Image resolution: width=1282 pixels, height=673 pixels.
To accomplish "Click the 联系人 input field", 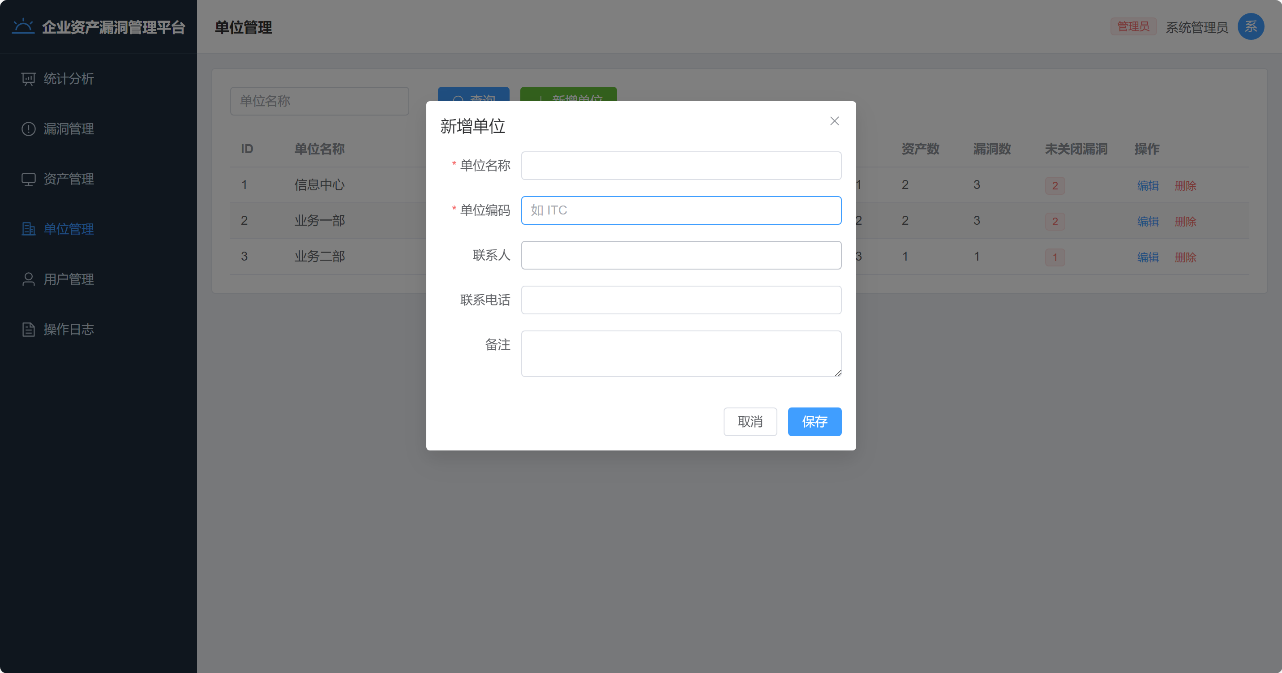I will pyautogui.click(x=681, y=255).
